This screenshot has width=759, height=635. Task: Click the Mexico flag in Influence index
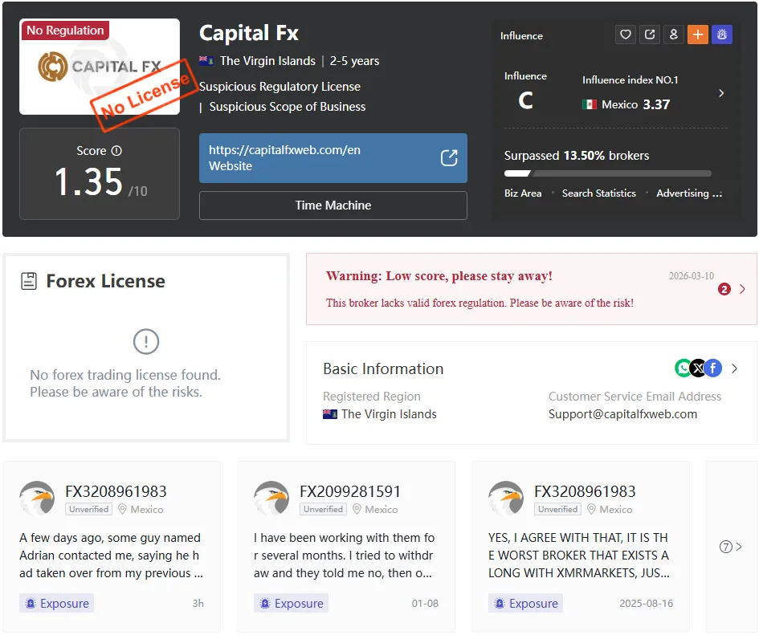click(x=589, y=104)
